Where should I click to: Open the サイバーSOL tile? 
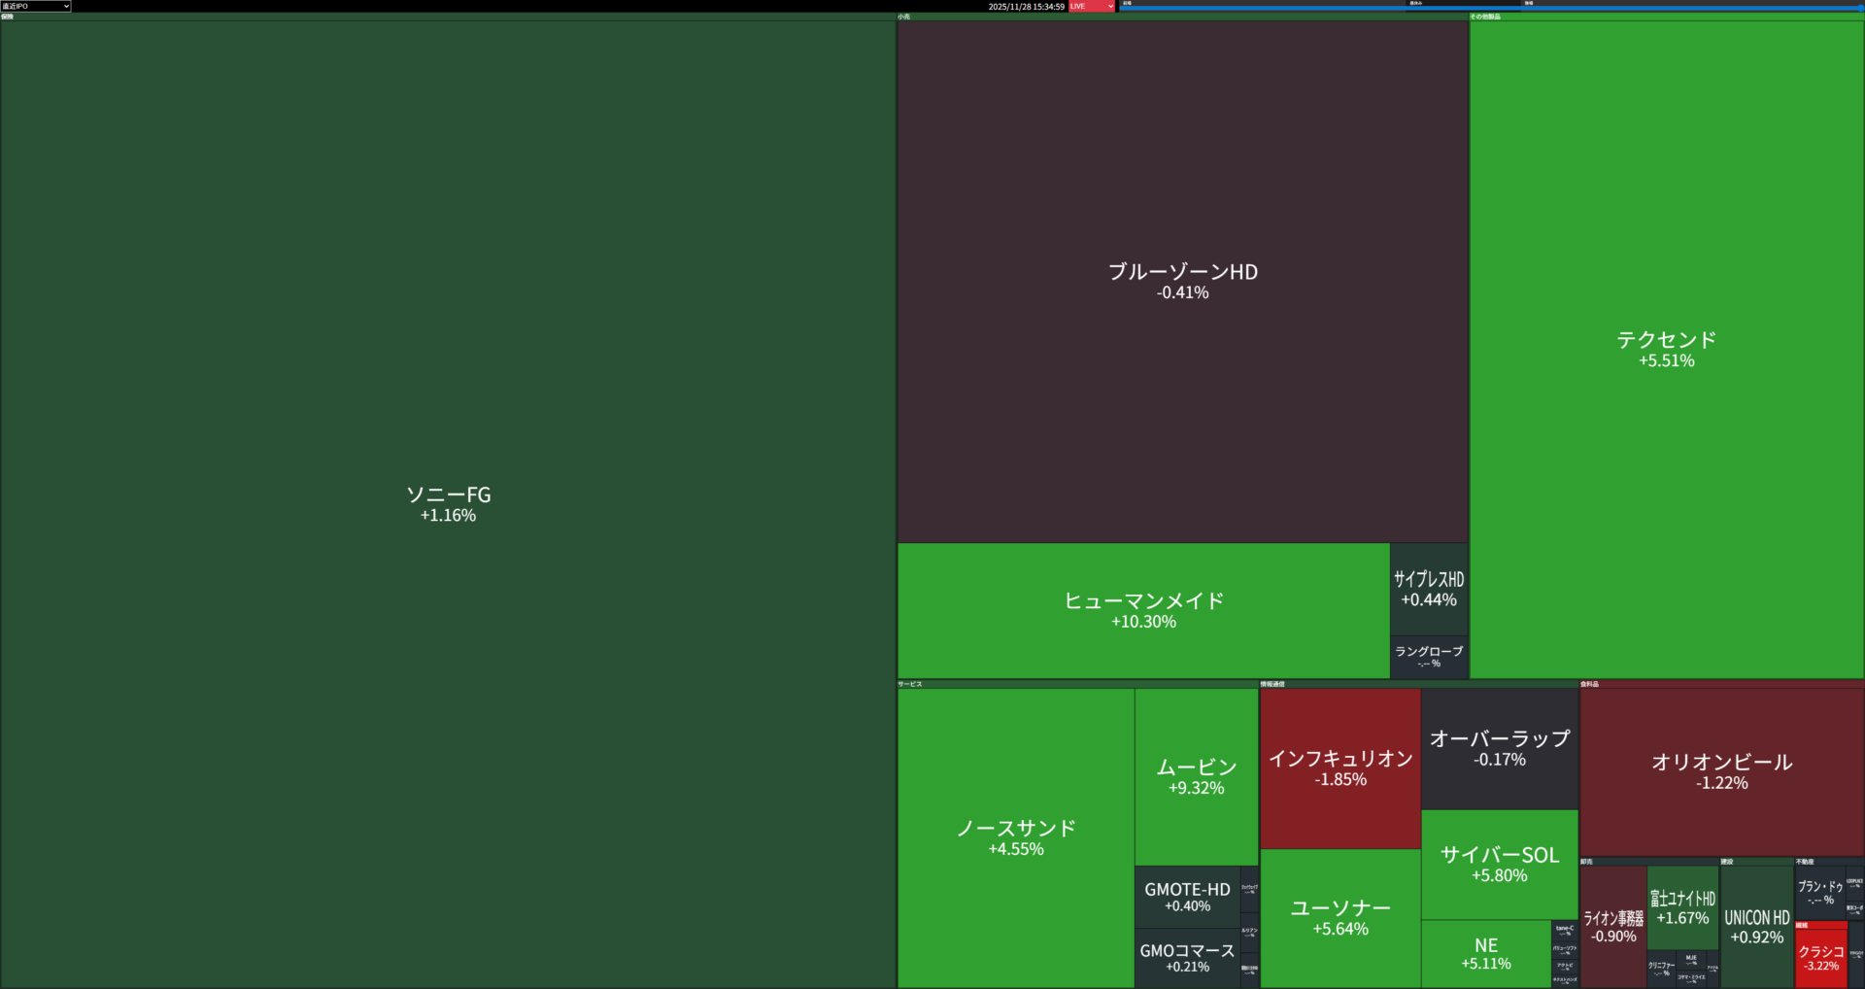coord(1499,864)
